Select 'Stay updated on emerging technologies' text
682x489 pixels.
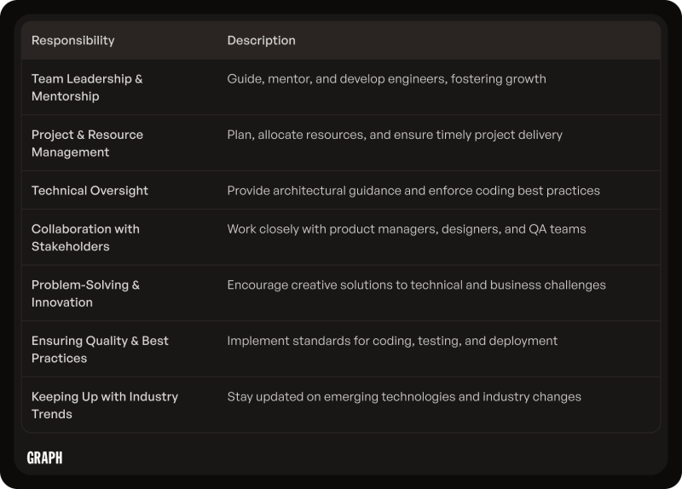(404, 396)
